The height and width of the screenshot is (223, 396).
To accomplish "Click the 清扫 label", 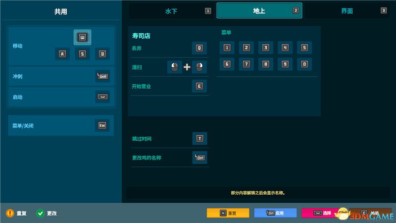I will tap(137, 67).
